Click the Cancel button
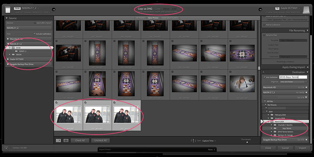This screenshot has height=157, width=314. click(285, 148)
